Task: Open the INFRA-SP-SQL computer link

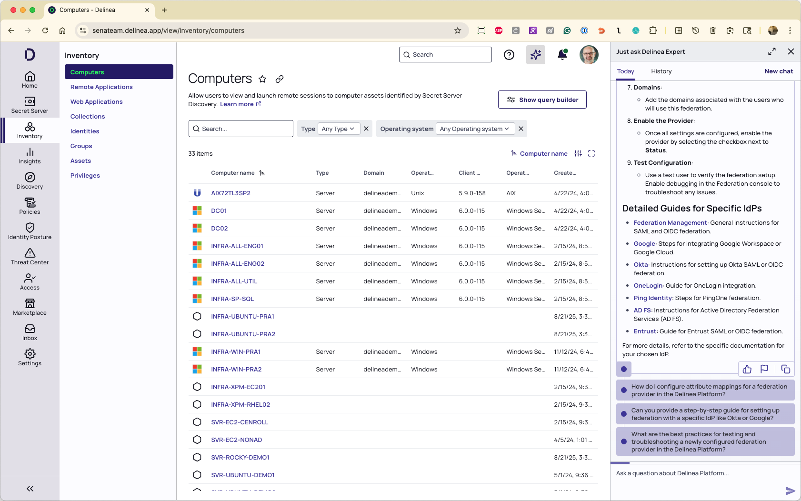Action: tap(232, 299)
